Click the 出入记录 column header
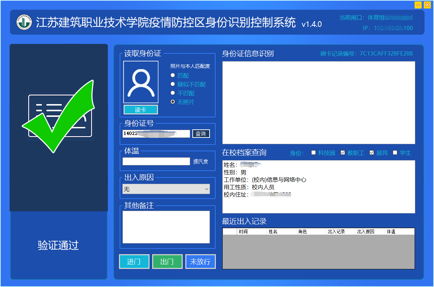 pyautogui.click(x=341, y=232)
